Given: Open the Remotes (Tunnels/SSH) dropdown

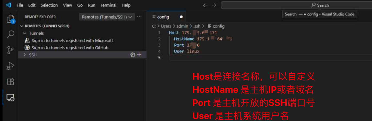Looking at the screenshot, I should (x=107, y=17).
